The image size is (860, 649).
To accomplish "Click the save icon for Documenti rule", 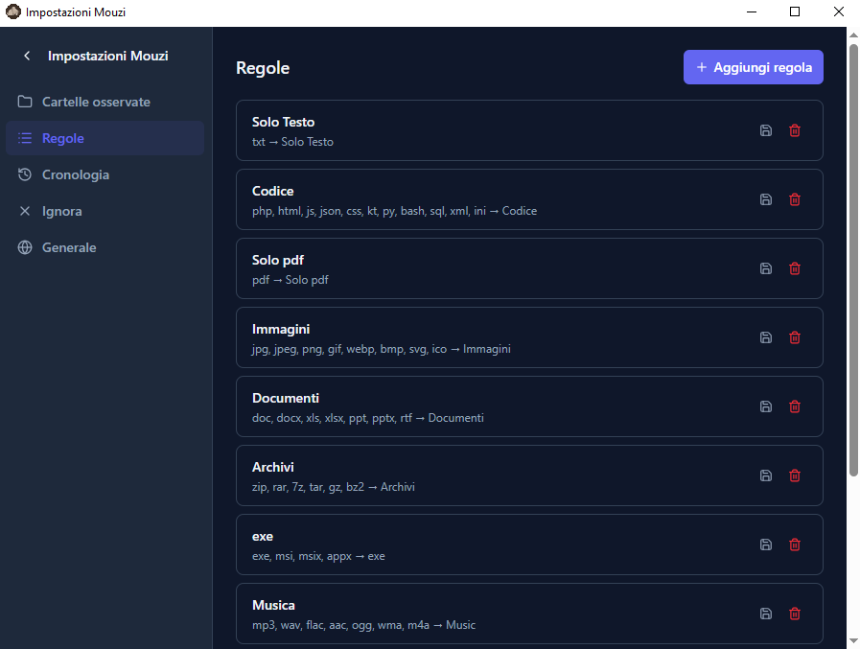I will tap(766, 406).
